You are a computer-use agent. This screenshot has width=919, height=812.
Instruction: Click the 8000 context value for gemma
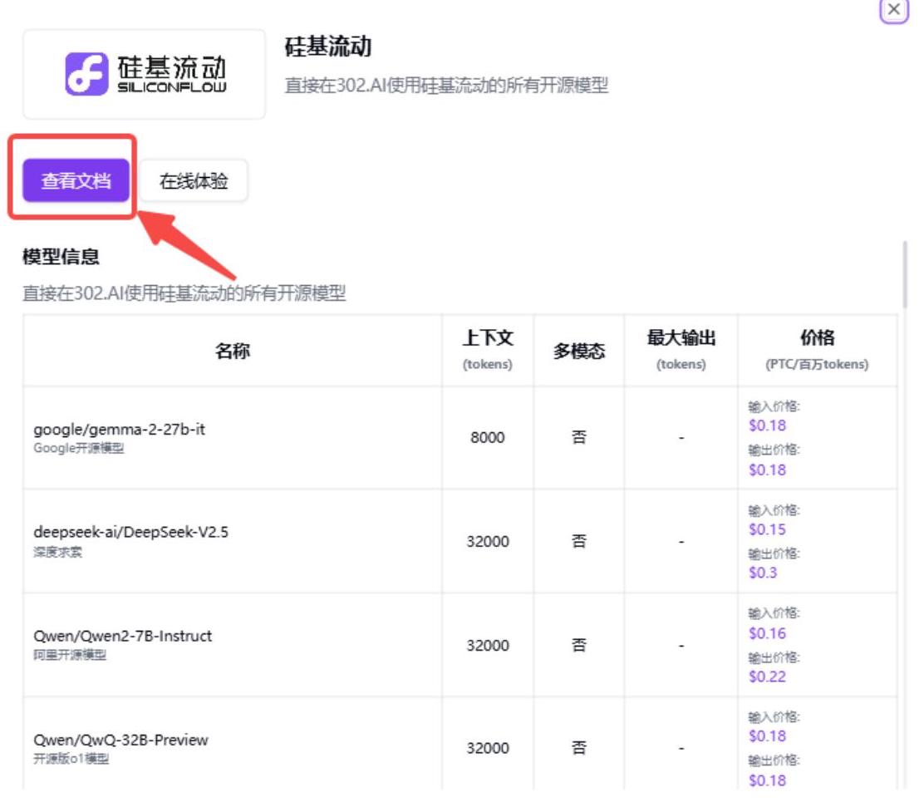[x=488, y=437]
